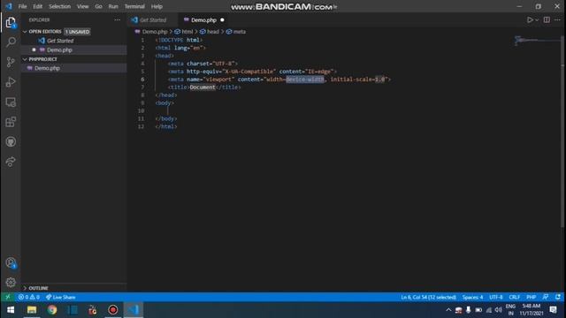Show errors and warnings count panel
The width and height of the screenshot is (566, 318).
[29, 297]
